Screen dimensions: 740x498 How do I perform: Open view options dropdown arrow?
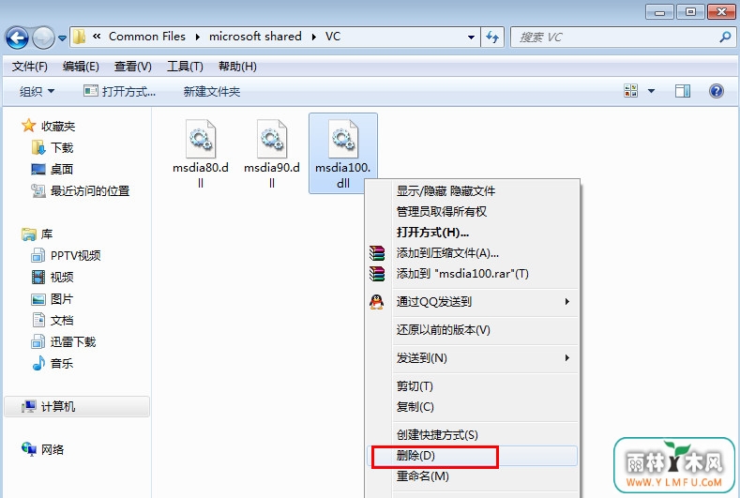click(x=651, y=91)
